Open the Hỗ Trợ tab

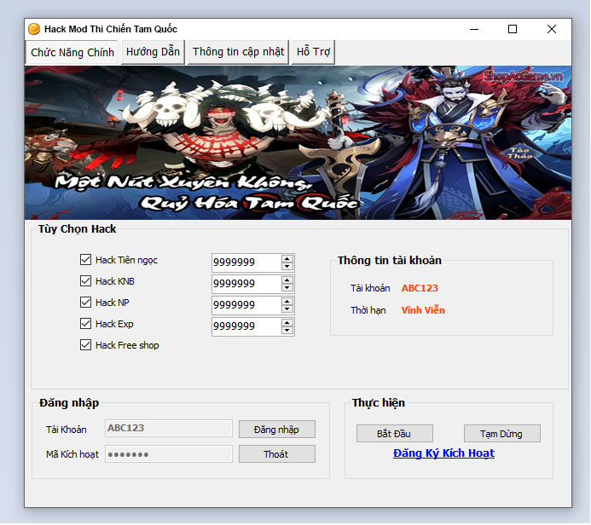(x=313, y=52)
